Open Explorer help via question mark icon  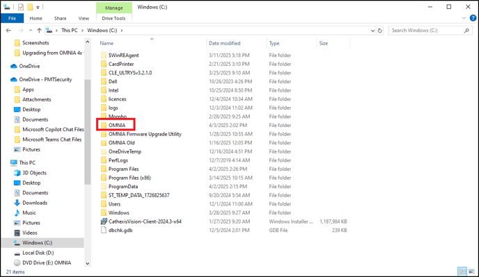473,18
